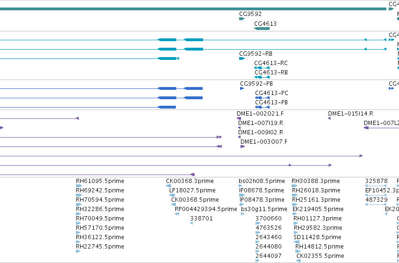
Task: Click the 487329 feature
Action: click(376, 205)
